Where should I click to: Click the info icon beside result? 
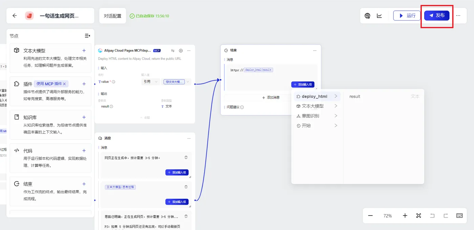[111, 106]
